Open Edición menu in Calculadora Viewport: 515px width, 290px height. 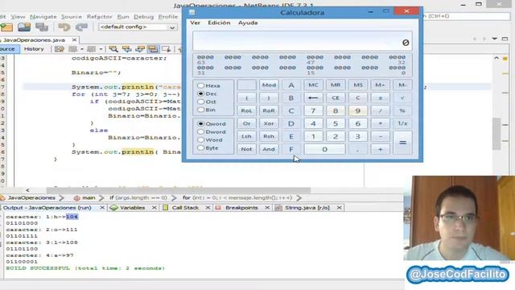tap(219, 23)
